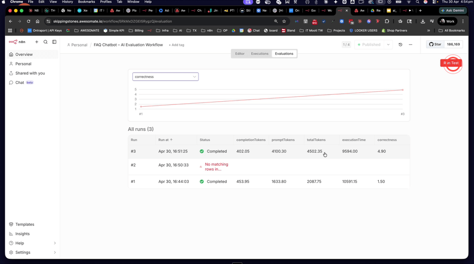The image size is (474, 264).
Task: Click the Published status button
Action: (x=369, y=45)
